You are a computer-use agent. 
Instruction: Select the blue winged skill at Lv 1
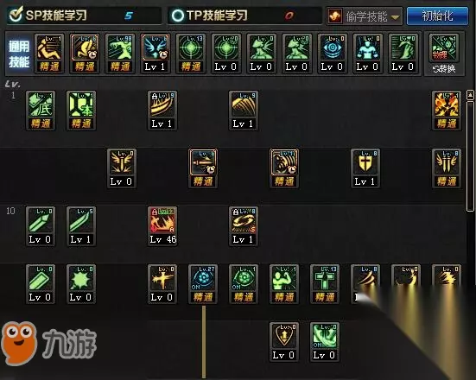(155, 54)
